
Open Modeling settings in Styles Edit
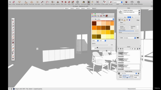130,20
